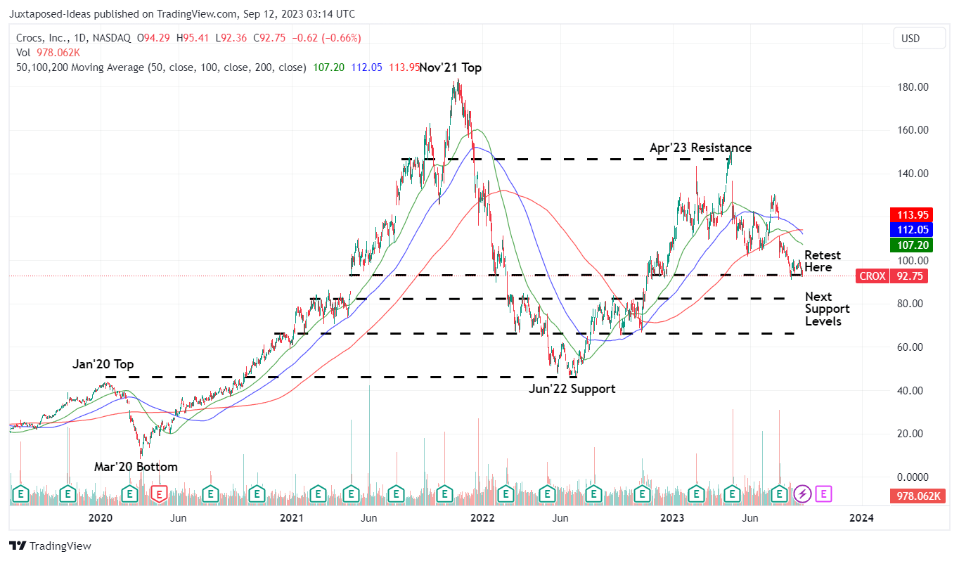Click the 2020 label on the time axis
Screen dimensions: 959x561
(x=101, y=518)
